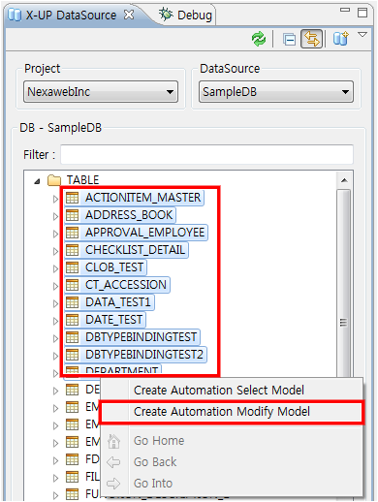Click the new DataSource icon with star
378x502 pixels.
pyautogui.click(x=341, y=39)
